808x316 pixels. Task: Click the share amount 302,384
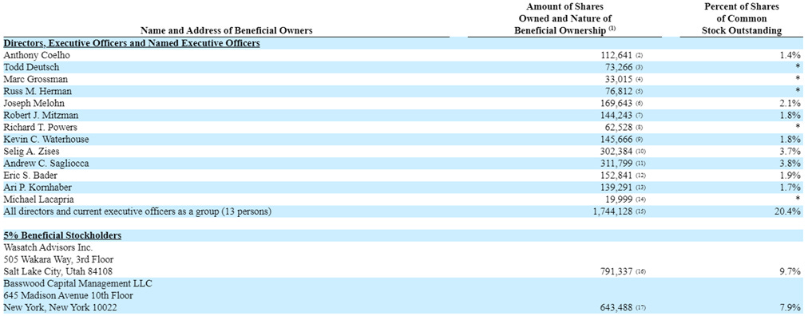(617, 152)
